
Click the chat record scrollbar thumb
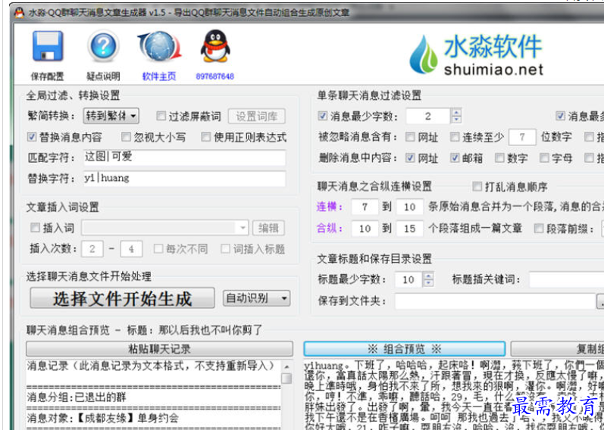point(286,379)
